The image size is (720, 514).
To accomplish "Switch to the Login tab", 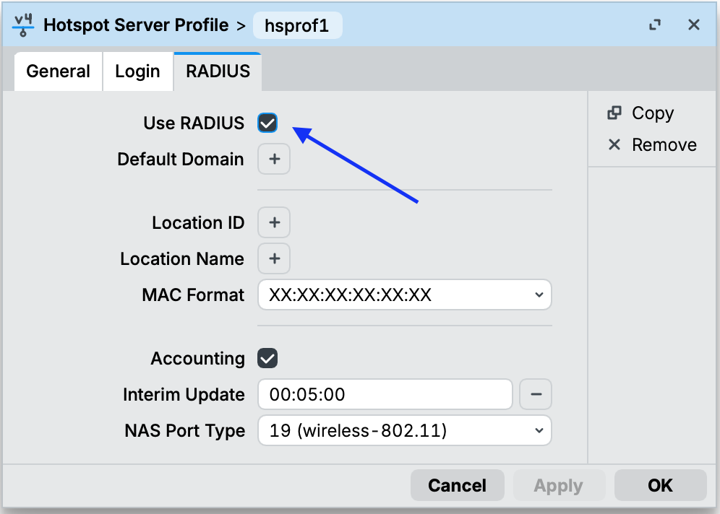I will tap(138, 71).
